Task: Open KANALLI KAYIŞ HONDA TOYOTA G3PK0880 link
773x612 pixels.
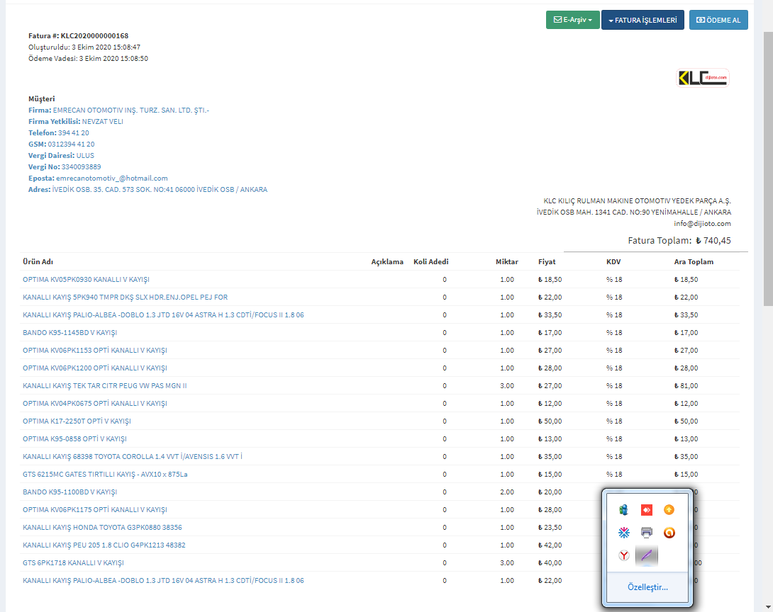Action: (x=102, y=528)
